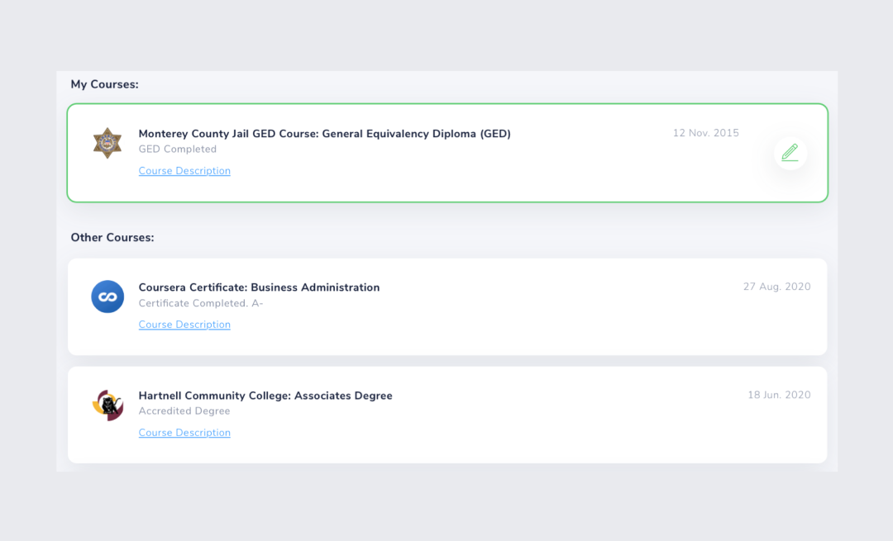Open Course Description for Hartnell Associates Degree
The height and width of the screenshot is (541, 893).
click(x=184, y=433)
